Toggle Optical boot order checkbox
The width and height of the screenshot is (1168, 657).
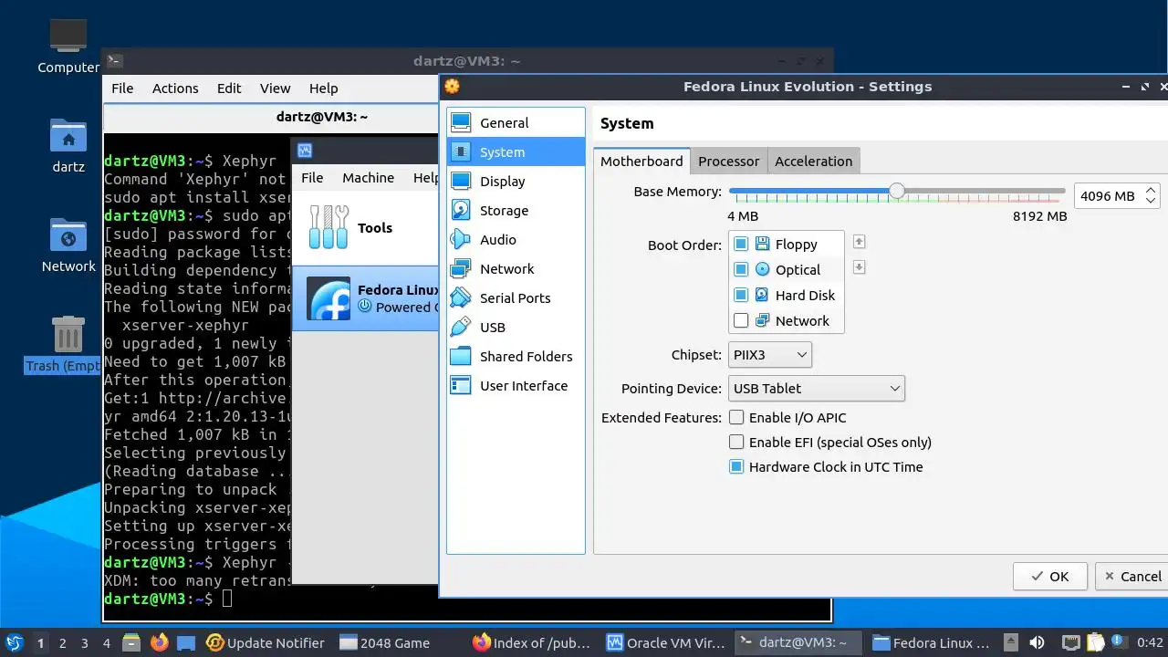[x=741, y=269]
